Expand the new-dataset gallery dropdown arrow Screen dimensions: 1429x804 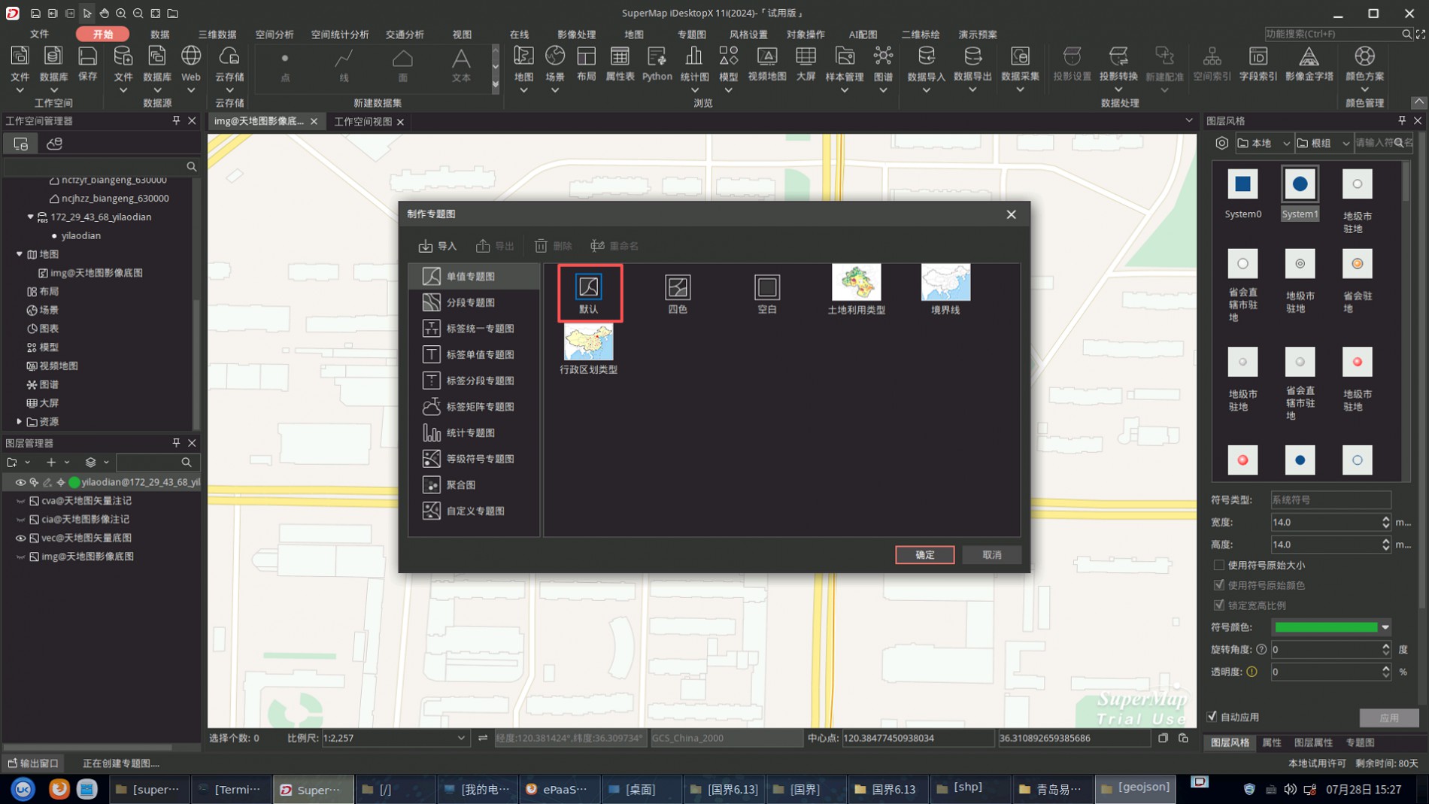tap(495, 85)
